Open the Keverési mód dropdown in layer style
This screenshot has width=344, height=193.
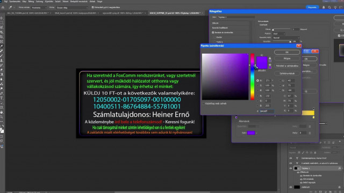point(286,38)
